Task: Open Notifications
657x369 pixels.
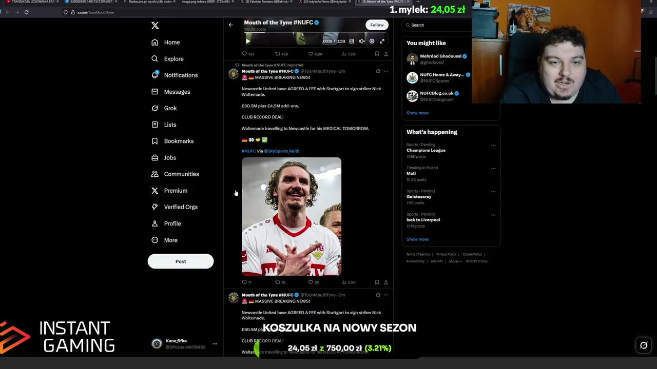Action: click(x=175, y=75)
